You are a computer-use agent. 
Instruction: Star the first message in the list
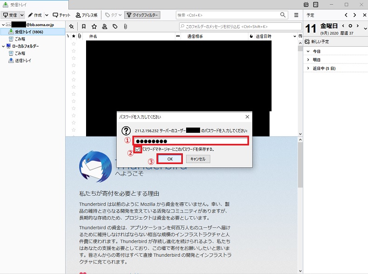74,44
